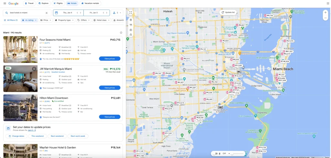This screenshot has width=331, height=158.
Task: Switch to the Explore tab
Action: (44, 3)
